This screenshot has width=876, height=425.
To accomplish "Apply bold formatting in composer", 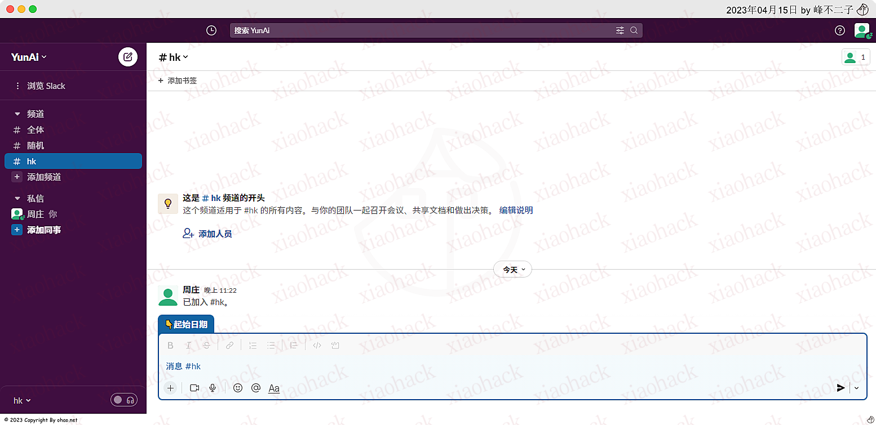I will 170,346.
